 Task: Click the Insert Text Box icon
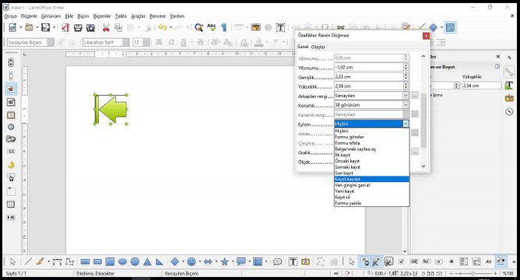(x=280, y=27)
